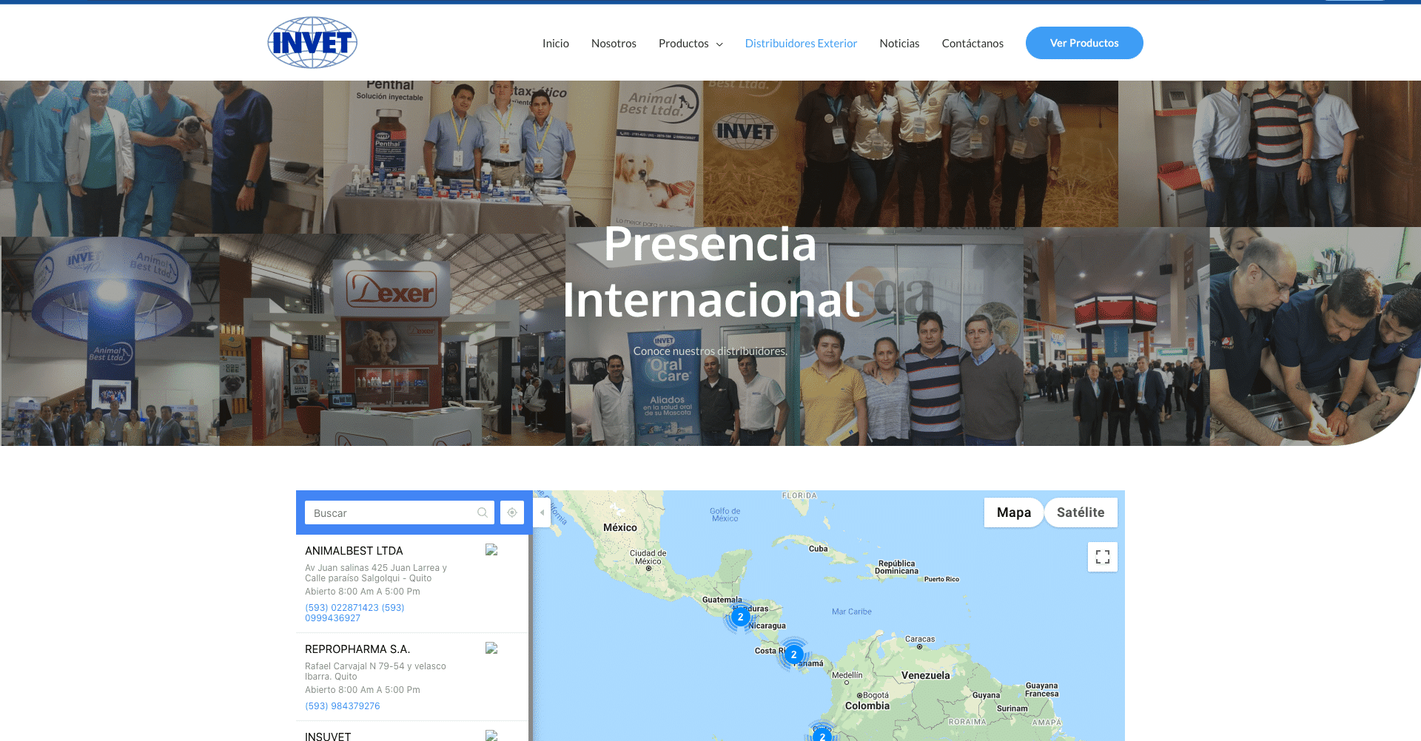This screenshot has width=1421, height=741.
Task: Click the Ver Productos button
Action: point(1084,43)
